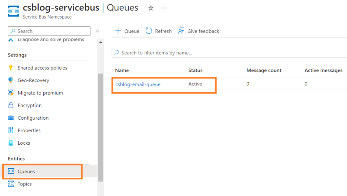Click the sidebar Search field

[x=49, y=31]
